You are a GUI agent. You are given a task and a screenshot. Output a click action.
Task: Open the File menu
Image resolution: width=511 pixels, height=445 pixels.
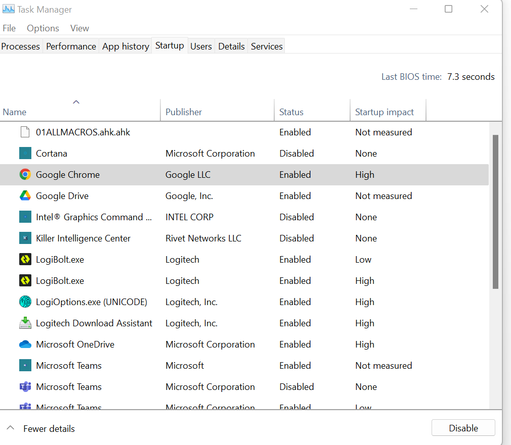click(9, 28)
